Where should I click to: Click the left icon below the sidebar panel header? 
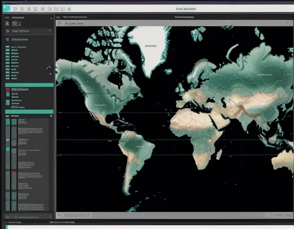point(8,23)
